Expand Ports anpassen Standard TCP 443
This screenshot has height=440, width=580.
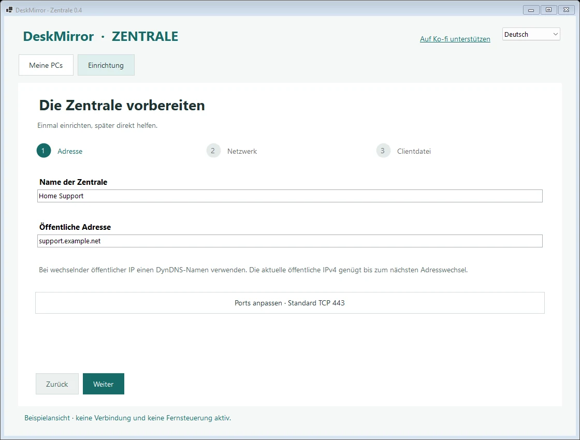tap(290, 303)
